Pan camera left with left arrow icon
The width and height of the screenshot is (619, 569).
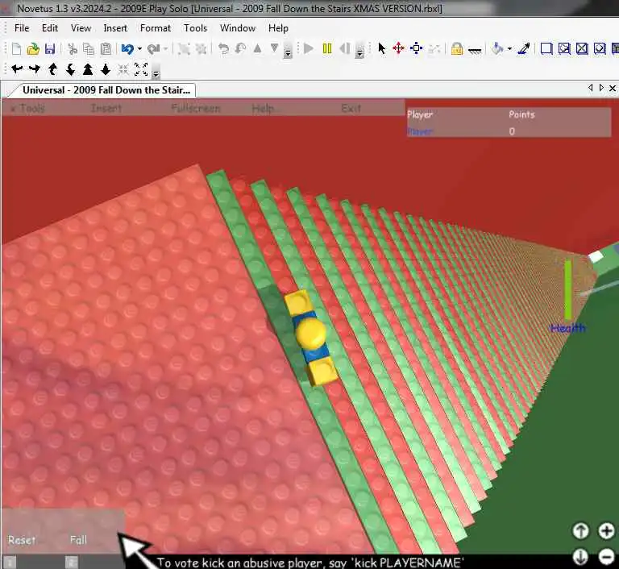coord(17,69)
